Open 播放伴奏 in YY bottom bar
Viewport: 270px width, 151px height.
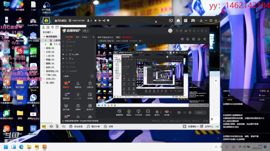coord(93,127)
